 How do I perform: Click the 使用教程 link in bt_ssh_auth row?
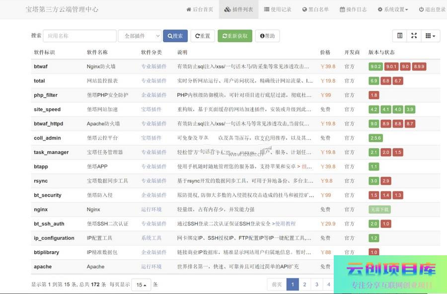click(285, 224)
